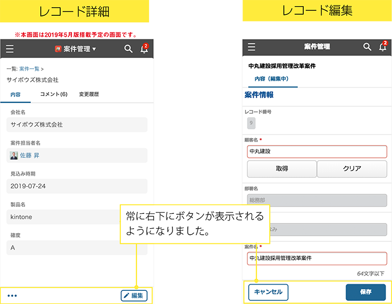Click 確度 value A
Viewport: 392px width, 304px height.
77,247
